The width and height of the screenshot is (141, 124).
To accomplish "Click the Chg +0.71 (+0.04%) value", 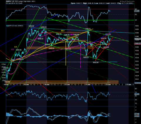I will tap(125, 3).
